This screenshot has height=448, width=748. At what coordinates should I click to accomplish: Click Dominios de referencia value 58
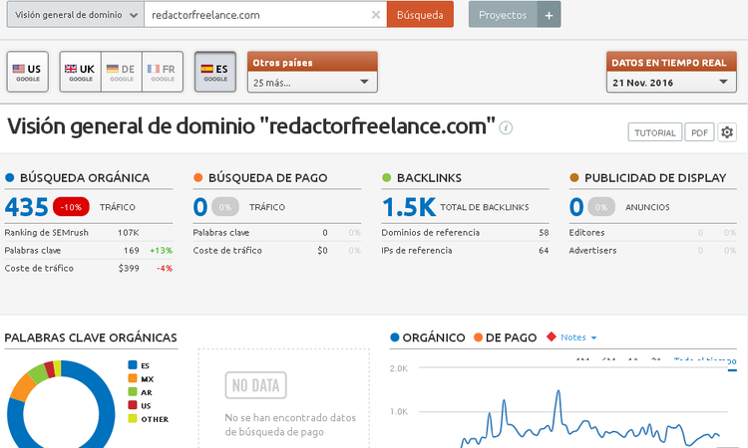point(544,233)
